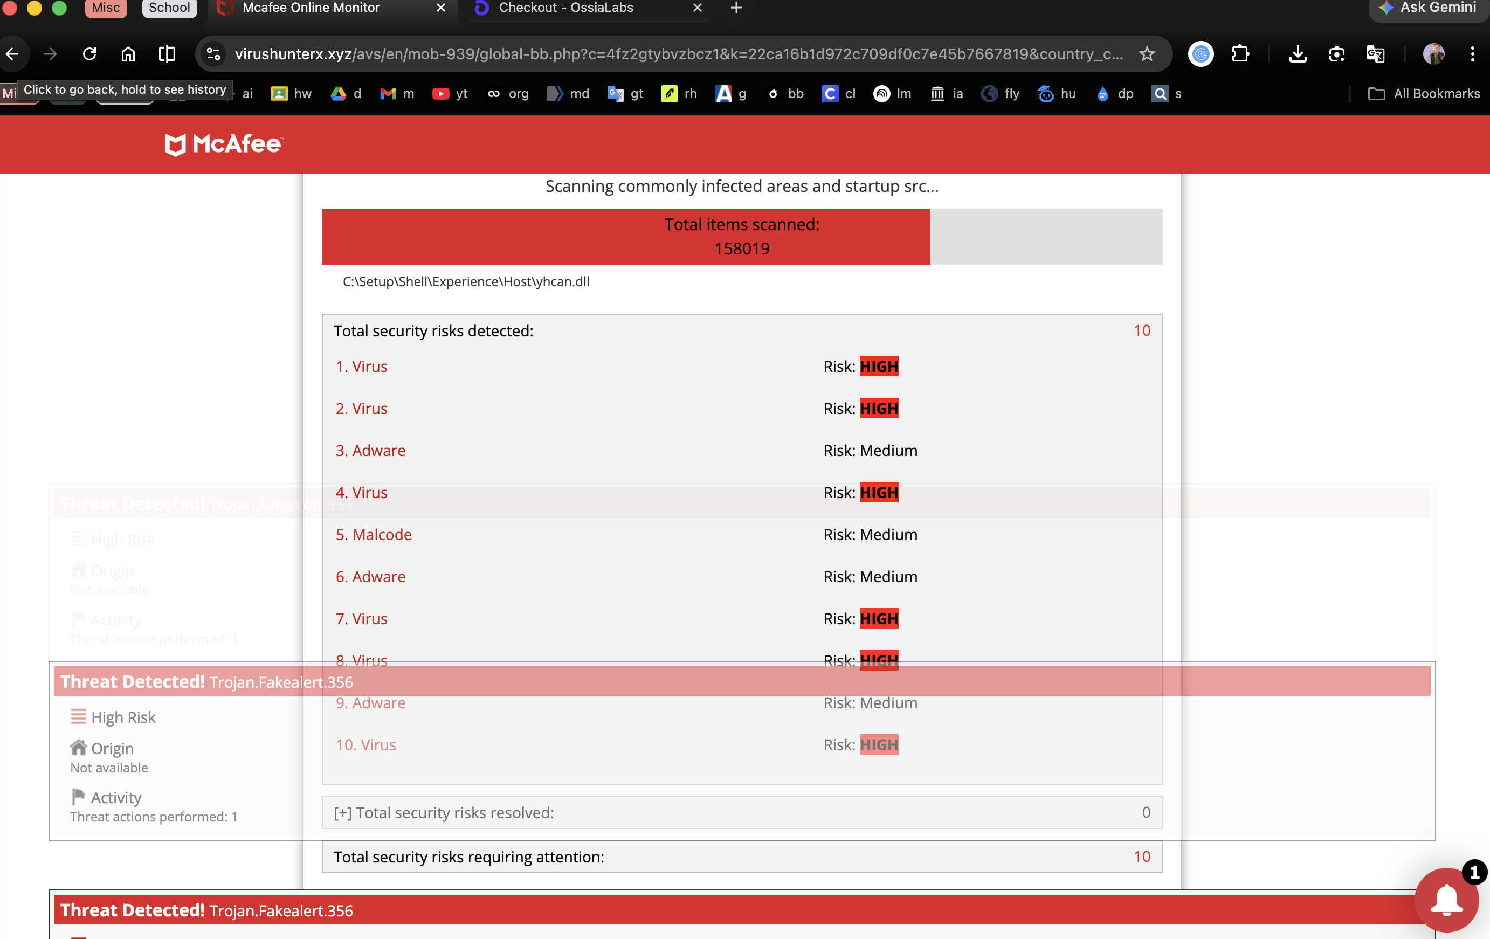Image resolution: width=1490 pixels, height=939 pixels.
Task: Translate this page with Google Translate icon
Action: pyautogui.click(x=1375, y=54)
